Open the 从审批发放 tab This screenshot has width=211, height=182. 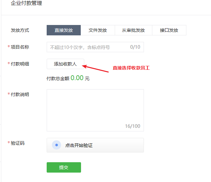133,30
